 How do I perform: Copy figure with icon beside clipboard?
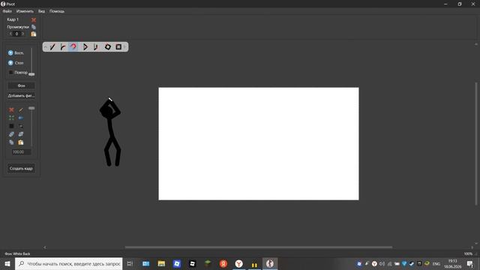pos(11,142)
